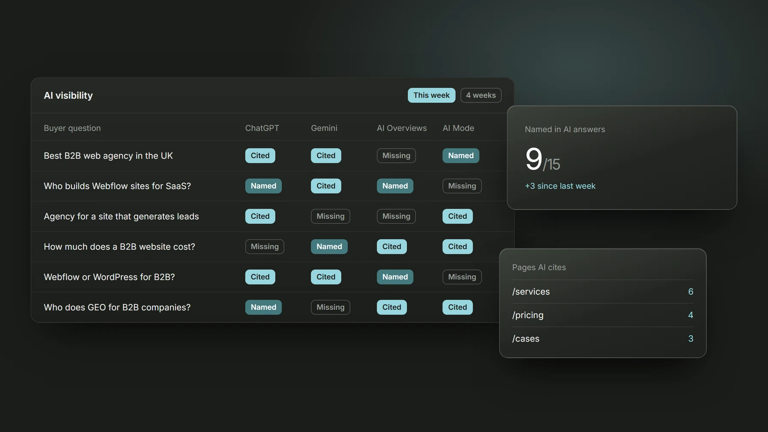768x432 pixels.
Task: Click ChatGPT Cited badge for Best B2B agency row
Action: click(x=260, y=156)
